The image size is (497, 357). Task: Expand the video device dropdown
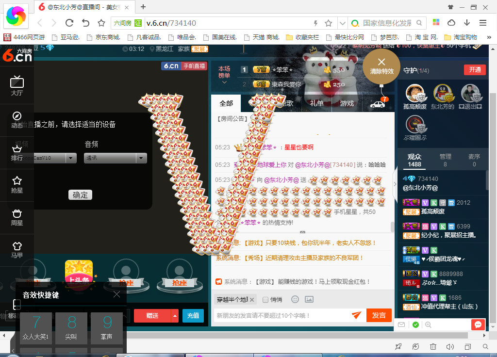(71, 158)
